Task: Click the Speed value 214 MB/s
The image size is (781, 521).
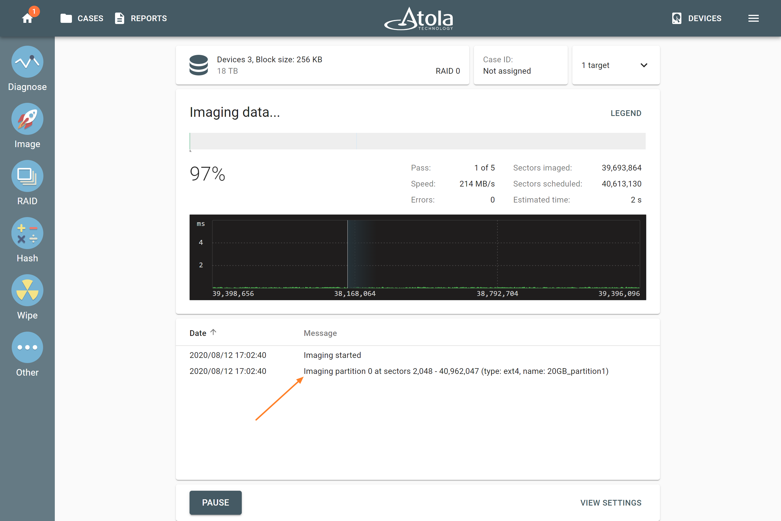Action: point(477,183)
